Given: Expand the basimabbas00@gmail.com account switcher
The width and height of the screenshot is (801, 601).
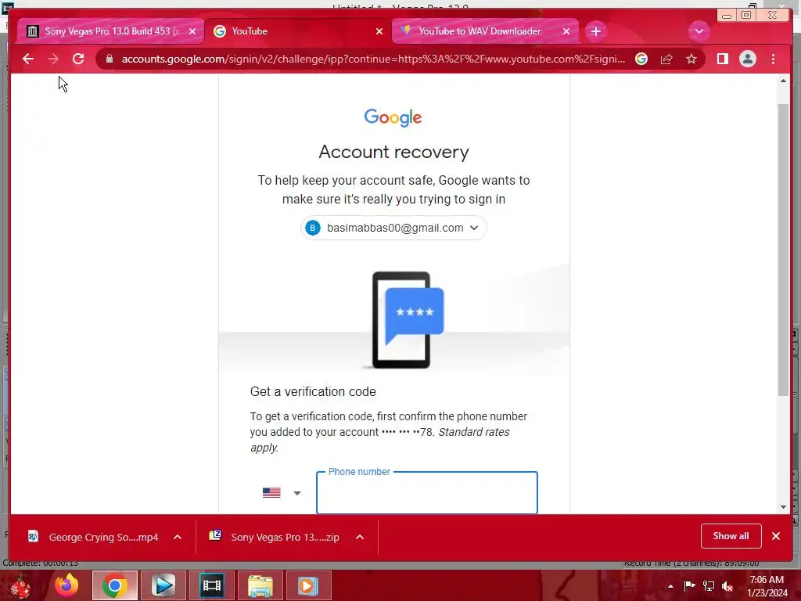Looking at the screenshot, I should point(393,228).
